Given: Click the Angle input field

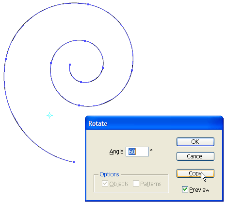Looking at the screenshot, I should (x=137, y=152).
